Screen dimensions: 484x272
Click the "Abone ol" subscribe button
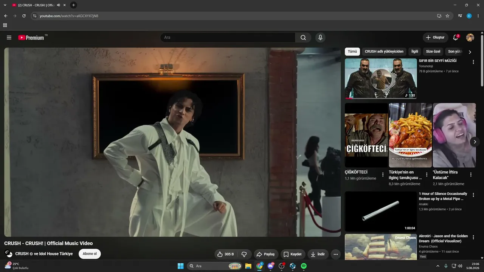pos(90,254)
